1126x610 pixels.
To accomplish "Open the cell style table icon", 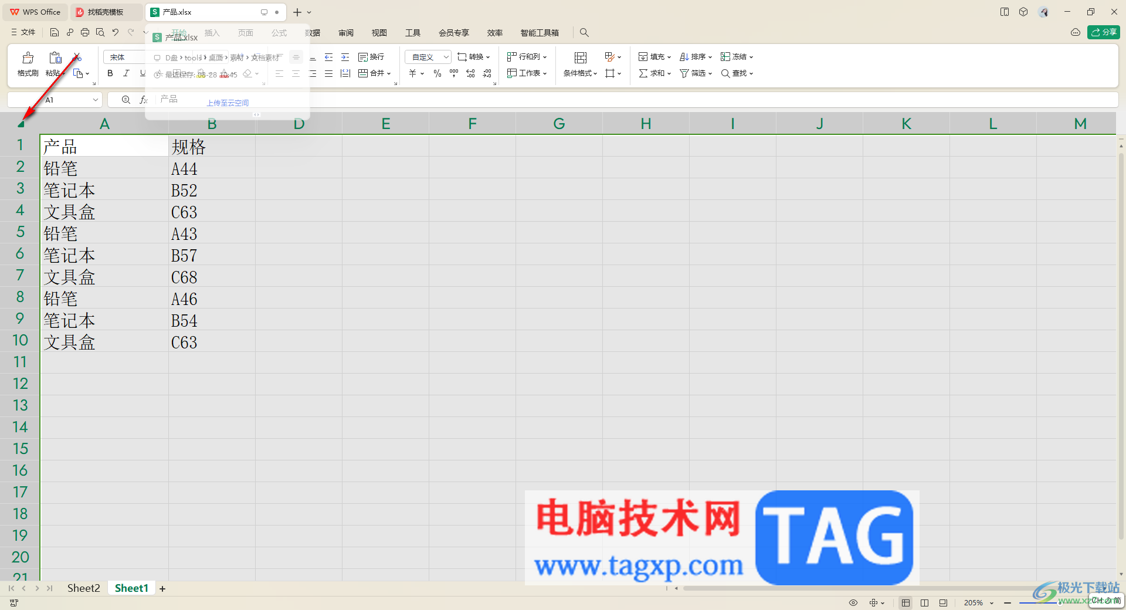I will [x=610, y=57].
